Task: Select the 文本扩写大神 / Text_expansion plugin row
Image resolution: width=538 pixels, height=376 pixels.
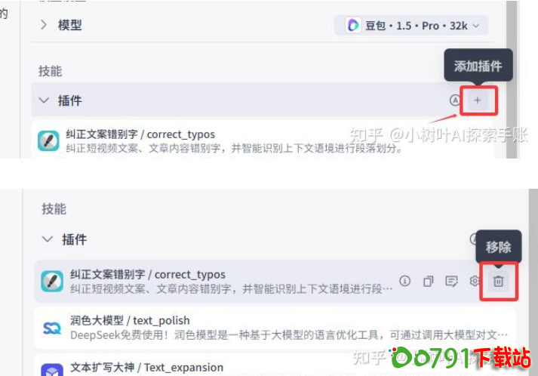Action: pyautogui.click(x=275, y=365)
